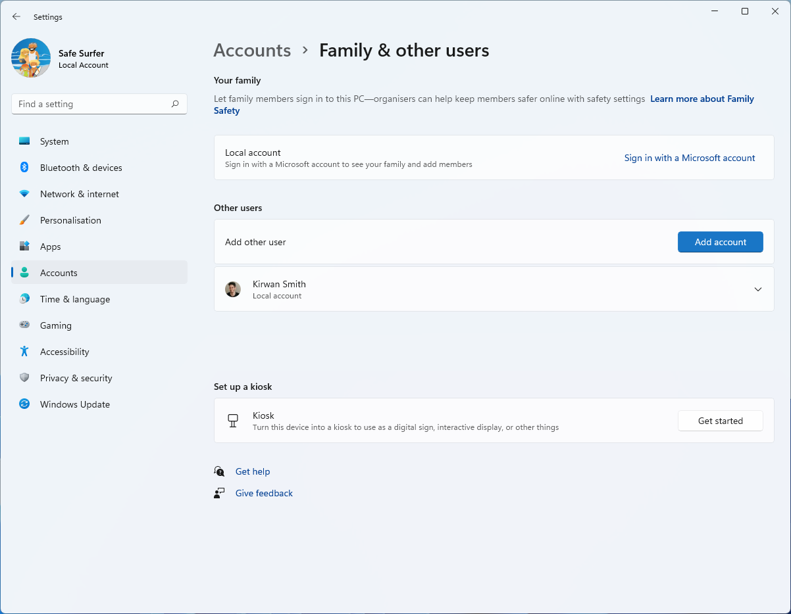Click the Accessibility person icon
Screen dimensions: 791x614
(24, 351)
